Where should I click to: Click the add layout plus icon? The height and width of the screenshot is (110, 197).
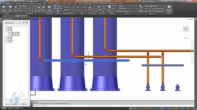tap(22, 108)
